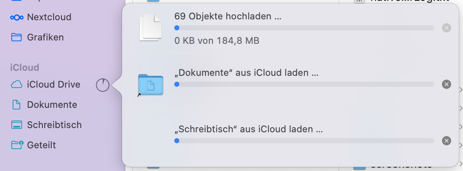463x171 pixels.
Task: Open Nextcloud in the sidebar
Action: coord(48,17)
